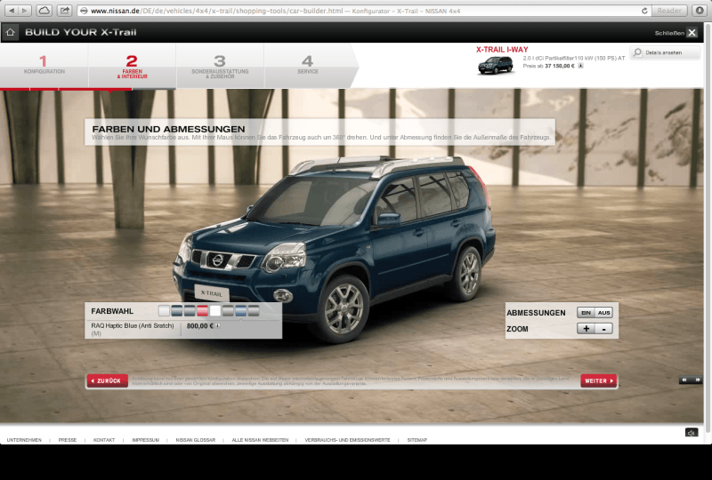The width and height of the screenshot is (712, 480).
Task: Open step 3 Sonderausstattung & Zubehör tab
Action: click(x=220, y=67)
